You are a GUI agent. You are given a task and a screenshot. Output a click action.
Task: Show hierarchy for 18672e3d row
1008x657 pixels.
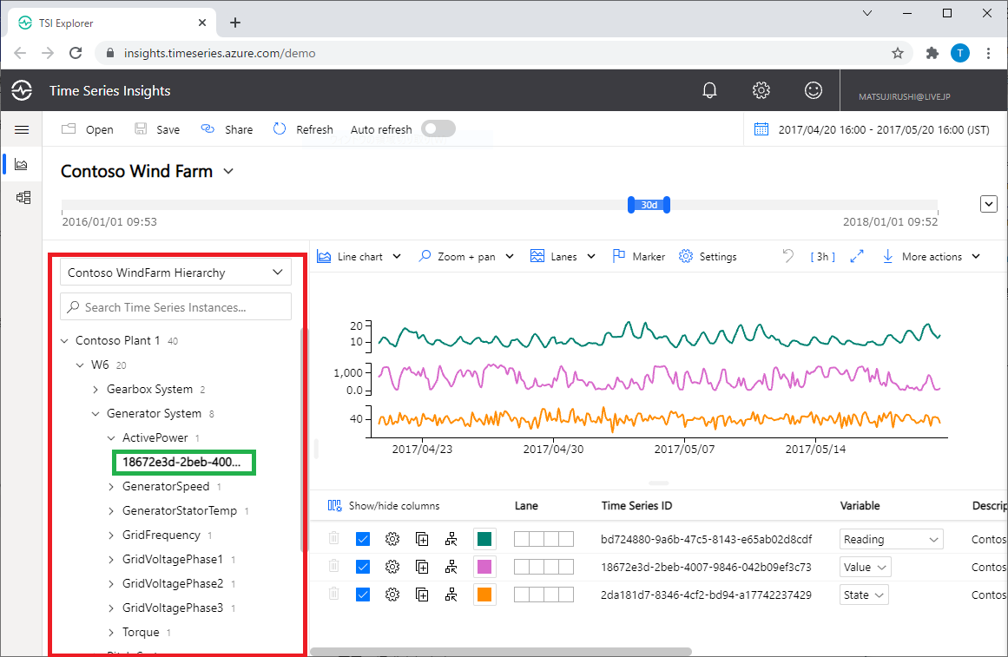[x=451, y=567]
